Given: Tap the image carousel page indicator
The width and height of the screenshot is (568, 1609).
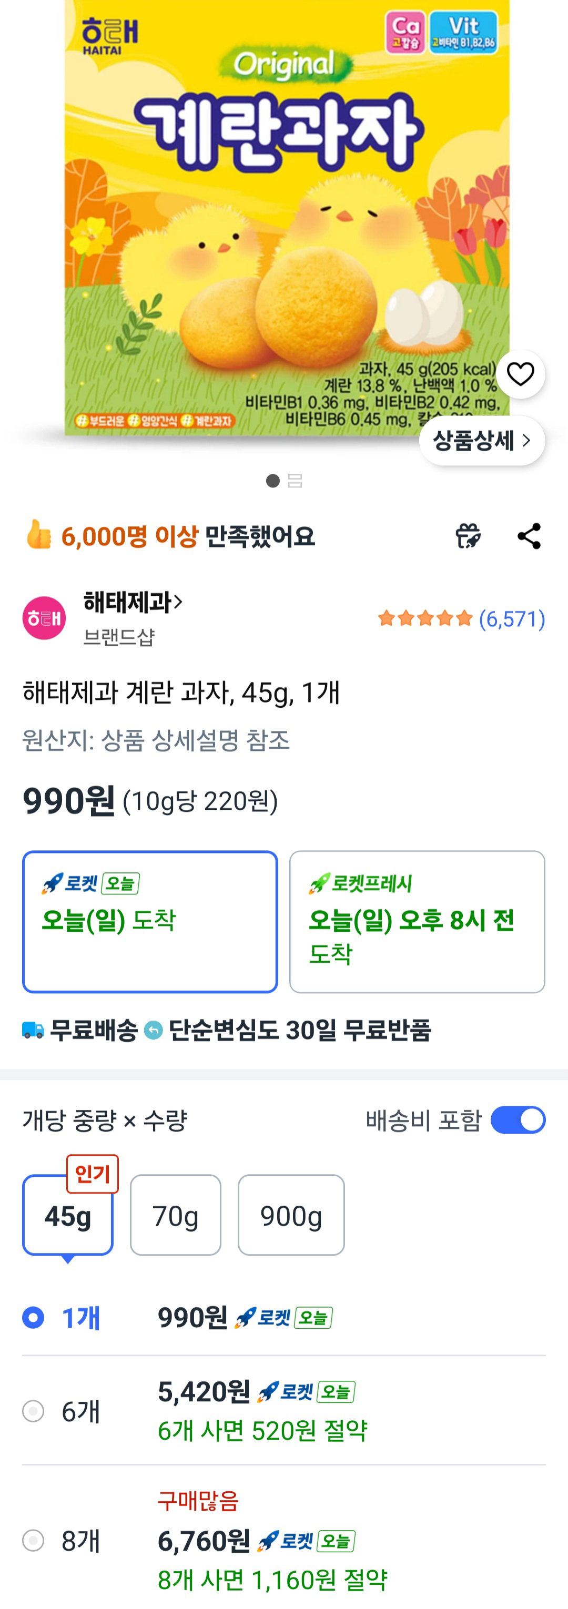Looking at the screenshot, I should [283, 480].
